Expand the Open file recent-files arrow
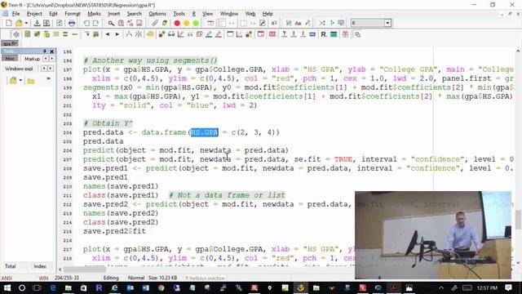 [x=26, y=24]
